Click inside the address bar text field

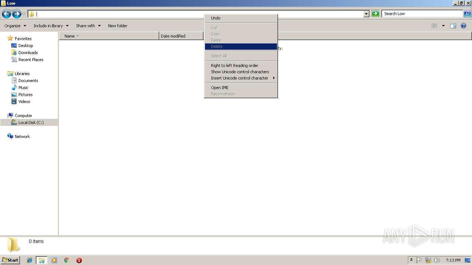point(199,14)
